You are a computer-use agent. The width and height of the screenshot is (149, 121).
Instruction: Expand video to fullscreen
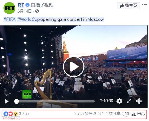[129, 101]
